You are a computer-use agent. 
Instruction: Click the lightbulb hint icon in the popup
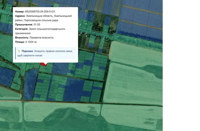[19, 51]
